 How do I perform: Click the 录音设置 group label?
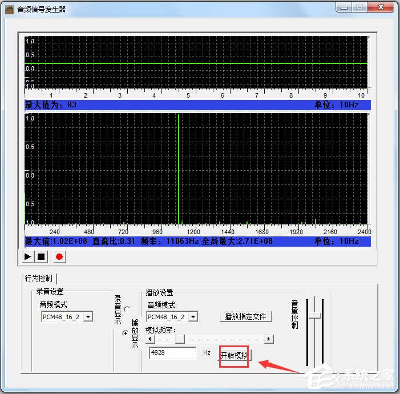(x=50, y=291)
